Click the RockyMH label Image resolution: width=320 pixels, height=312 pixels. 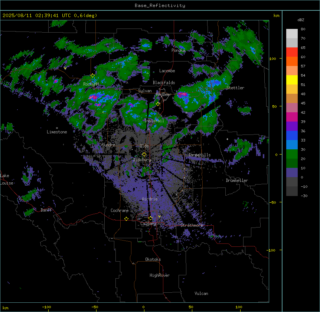(x=91, y=84)
